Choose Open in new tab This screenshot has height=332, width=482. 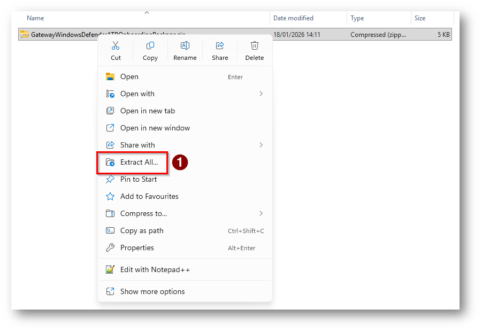pyautogui.click(x=147, y=111)
